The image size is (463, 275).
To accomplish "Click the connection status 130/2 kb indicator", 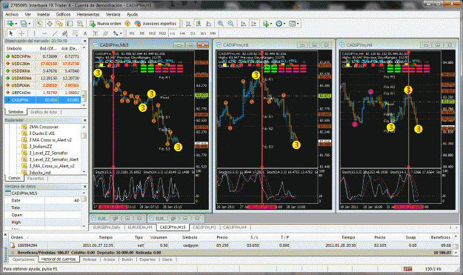I will [433, 269].
